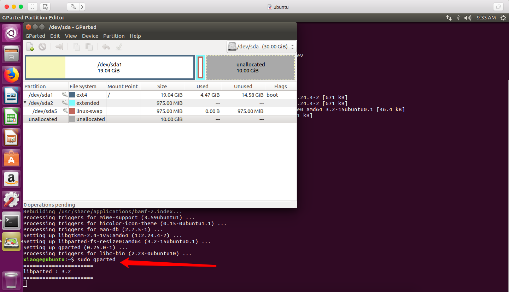Pause the ubuntu virtual machine from VM toolbar

32,7
